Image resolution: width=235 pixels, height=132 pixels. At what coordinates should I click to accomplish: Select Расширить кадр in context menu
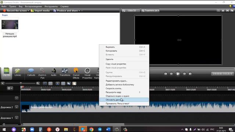[124, 92]
